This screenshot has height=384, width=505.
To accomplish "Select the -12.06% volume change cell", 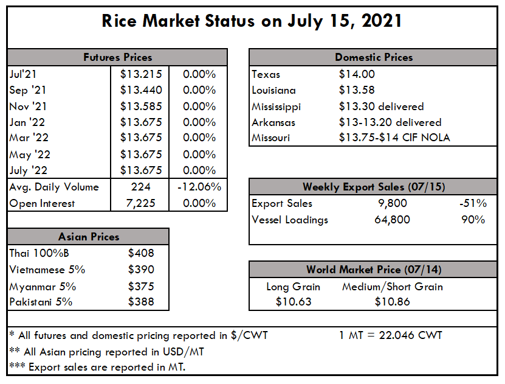I will pyautogui.click(x=199, y=187).
